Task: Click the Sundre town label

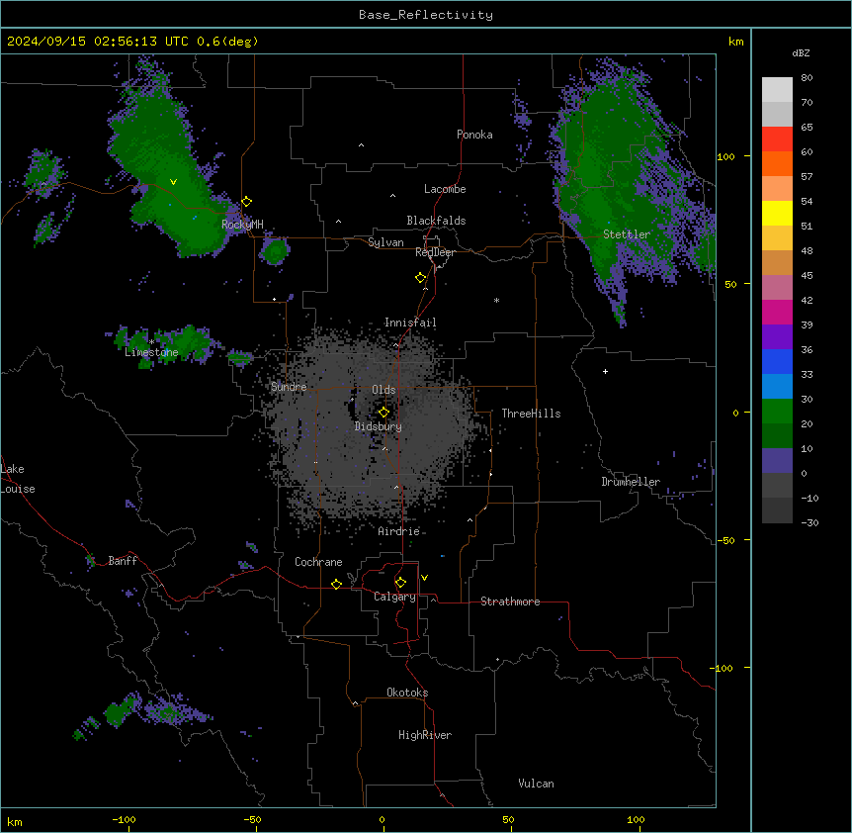Action: pyautogui.click(x=289, y=387)
